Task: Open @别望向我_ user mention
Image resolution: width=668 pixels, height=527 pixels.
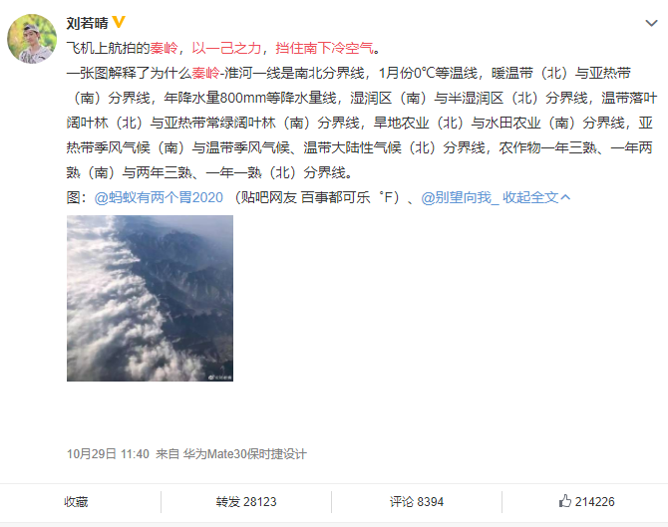Action: (460, 197)
